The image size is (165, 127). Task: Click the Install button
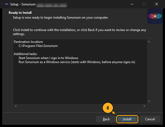coord(127,119)
